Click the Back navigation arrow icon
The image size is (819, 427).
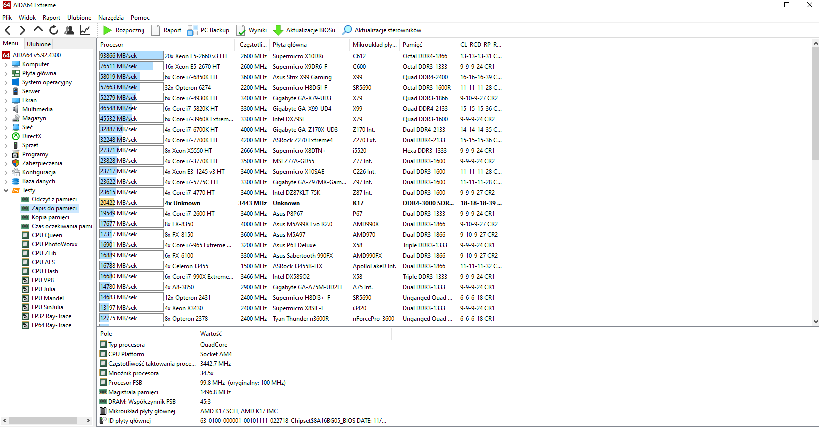click(x=8, y=30)
